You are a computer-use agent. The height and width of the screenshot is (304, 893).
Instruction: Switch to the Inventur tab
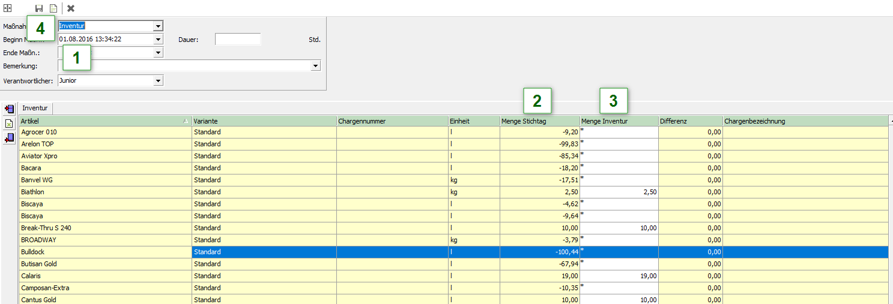pos(35,109)
